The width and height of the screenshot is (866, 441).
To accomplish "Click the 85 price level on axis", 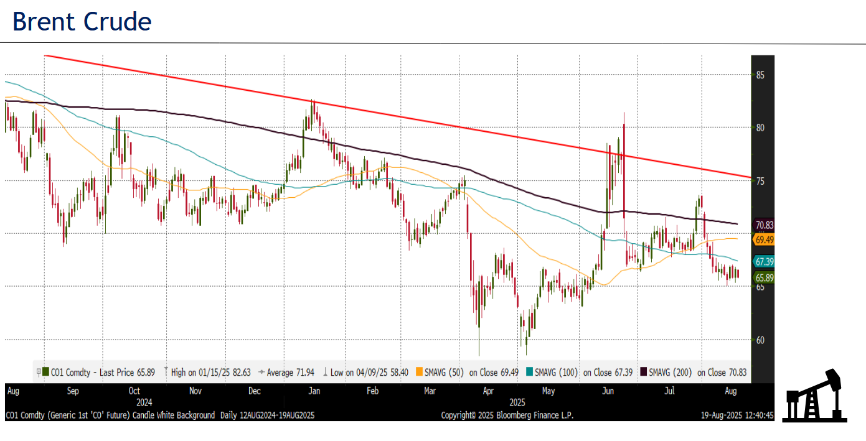I will tap(760, 75).
